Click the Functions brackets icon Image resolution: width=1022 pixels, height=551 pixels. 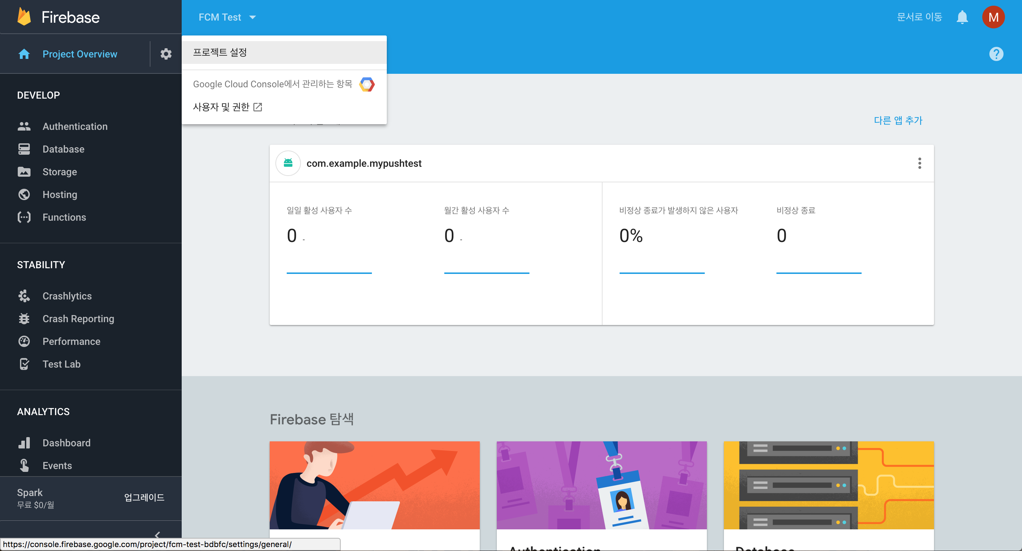point(24,217)
